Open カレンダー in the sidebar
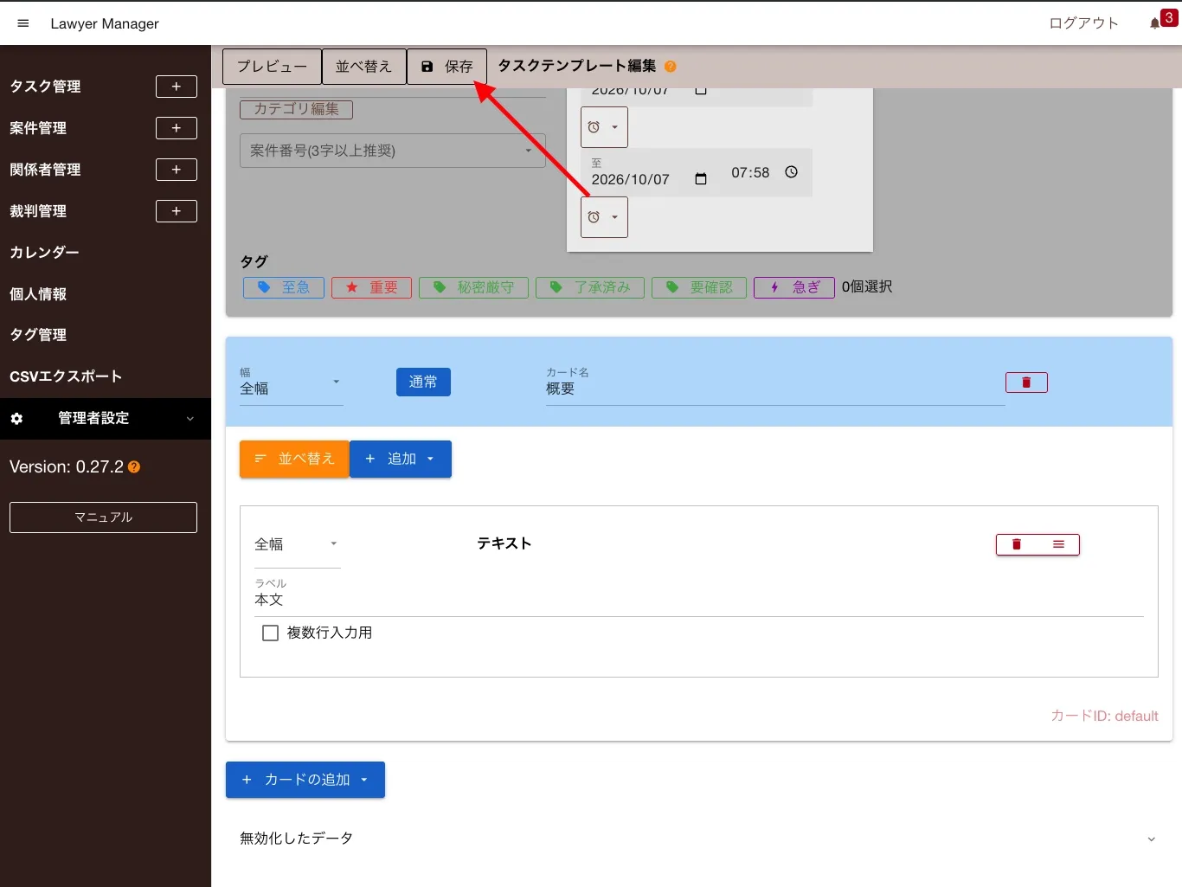Screen dimensions: 1182x887 point(45,253)
